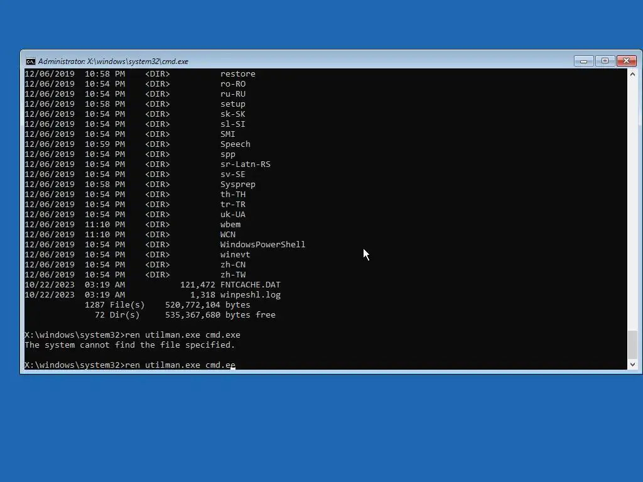Click the 'th-TH' directory name

point(233,195)
